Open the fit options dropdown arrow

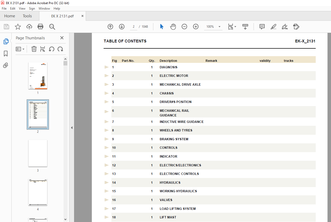(235, 27)
